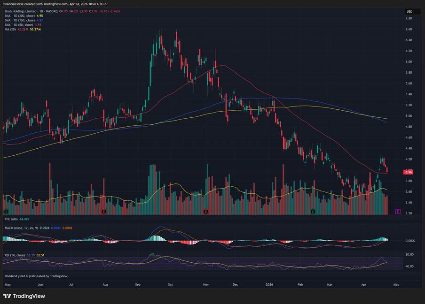Select the RSI (14, close) legend
Viewport: 425px width, 304px height.
(14, 255)
